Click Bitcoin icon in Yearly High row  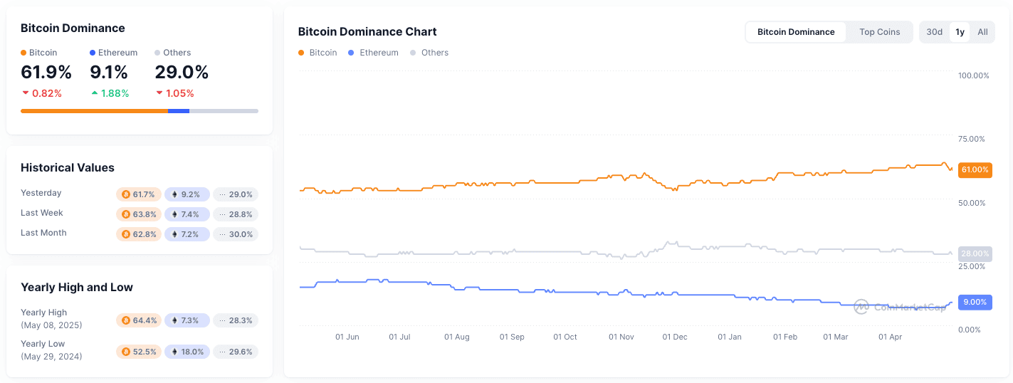126,320
